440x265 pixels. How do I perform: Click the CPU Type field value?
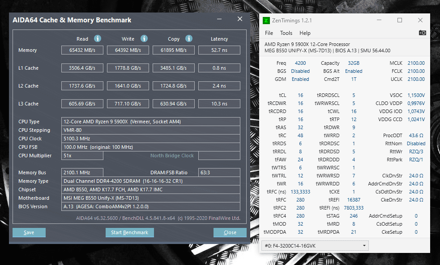click(x=151, y=122)
